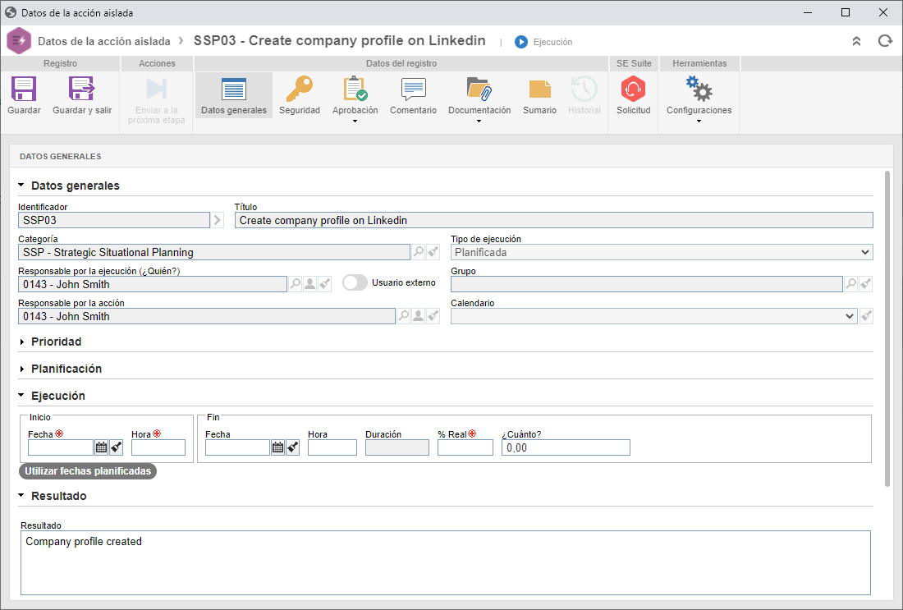Image resolution: width=903 pixels, height=610 pixels.
Task: Collapse the Datos generales section
Action: (21, 186)
